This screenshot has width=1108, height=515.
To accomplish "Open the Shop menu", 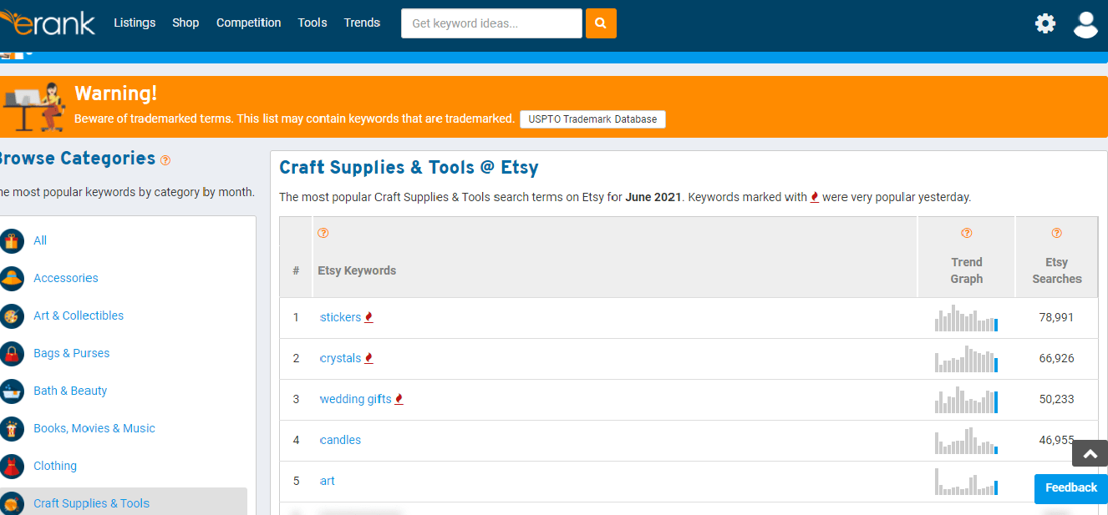I will tap(186, 23).
